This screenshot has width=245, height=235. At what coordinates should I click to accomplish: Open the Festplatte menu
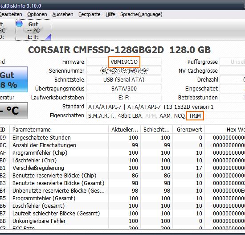click(90, 14)
